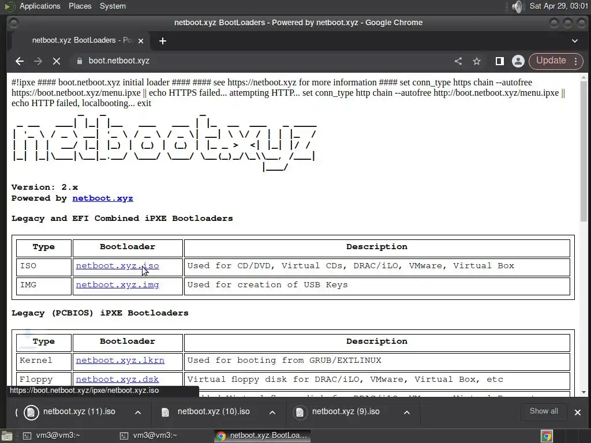Go back to the previous page
Viewport: 591px width, 443px height.
coord(20,61)
